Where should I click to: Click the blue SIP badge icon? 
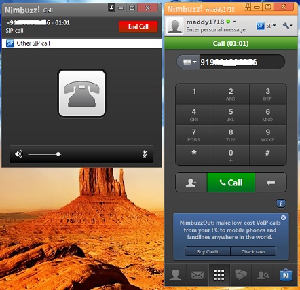click(261, 26)
